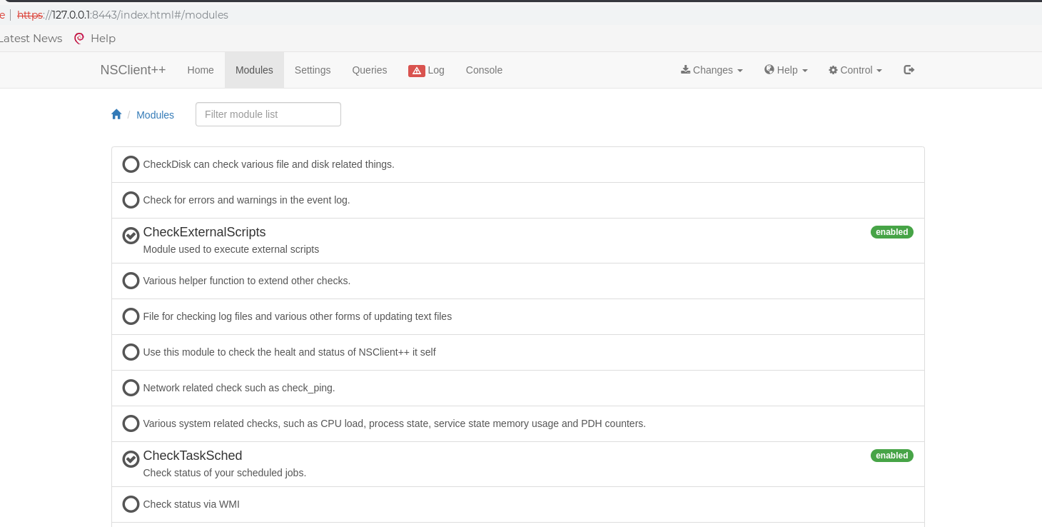Toggle the event log check module circle

[x=131, y=200]
